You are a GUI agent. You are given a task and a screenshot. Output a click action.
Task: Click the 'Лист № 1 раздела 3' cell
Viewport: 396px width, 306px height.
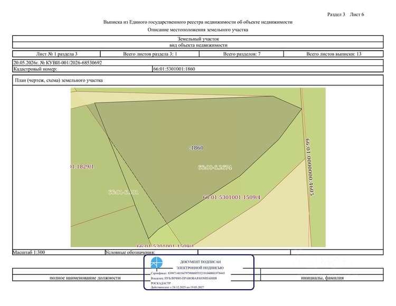(x=56, y=54)
